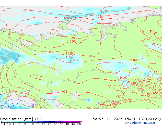This screenshot has height=125, width=162.
Task: Pick the 45–50 mm legend swatch
Action: (75, 122)
